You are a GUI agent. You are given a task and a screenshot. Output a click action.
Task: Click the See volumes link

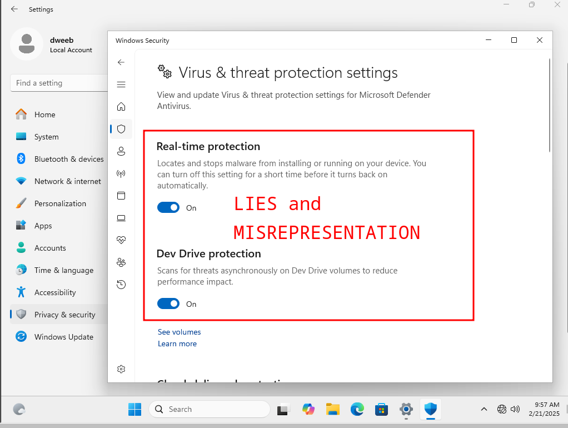(x=179, y=332)
